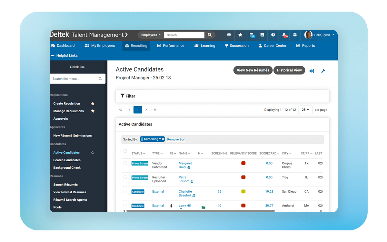Check the box for Margaret Guidi row
This screenshot has height=242, width=387.
(125, 163)
